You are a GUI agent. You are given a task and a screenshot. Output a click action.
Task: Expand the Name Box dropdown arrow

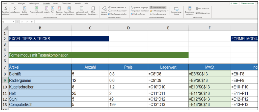tap(14, 22)
